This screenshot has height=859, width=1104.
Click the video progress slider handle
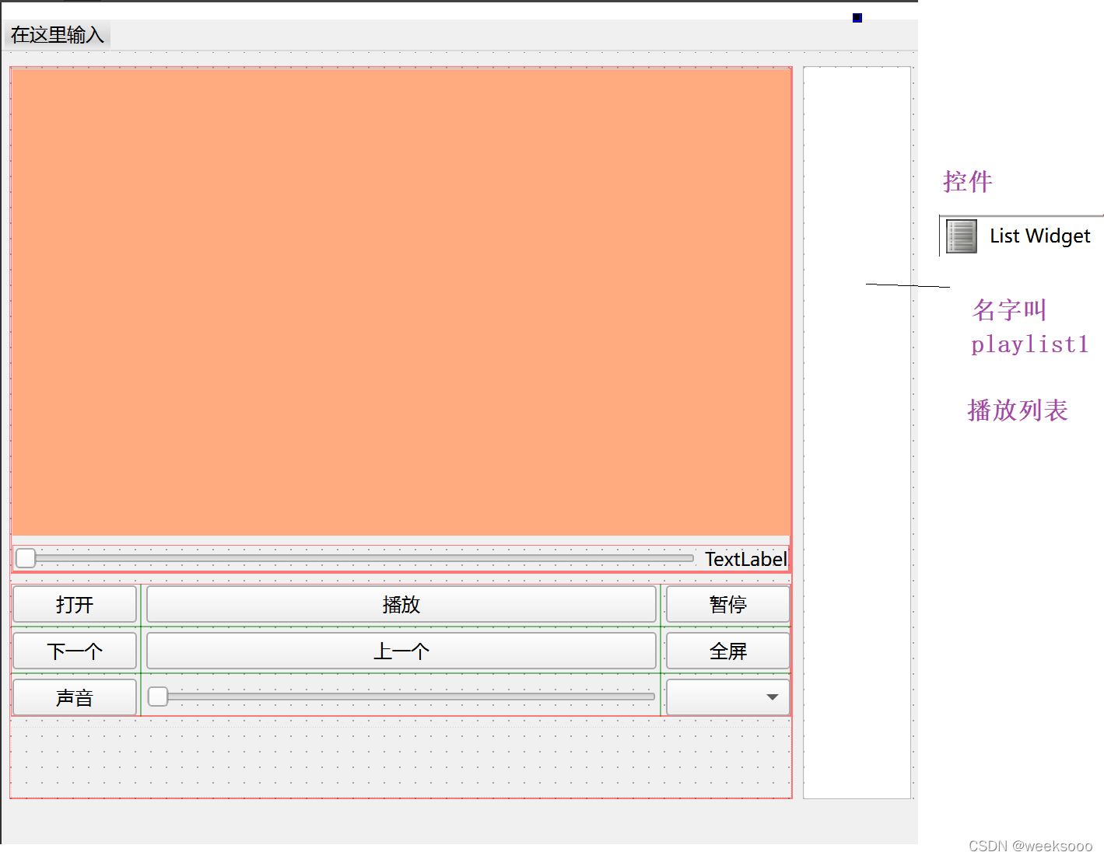pyautogui.click(x=26, y=558)
